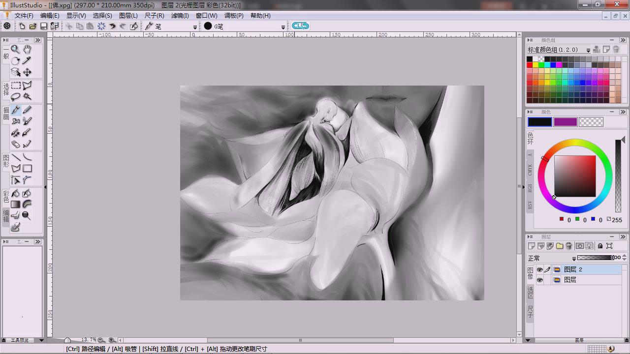Open the 帮助(H) menu

click(x=260, y=16)
